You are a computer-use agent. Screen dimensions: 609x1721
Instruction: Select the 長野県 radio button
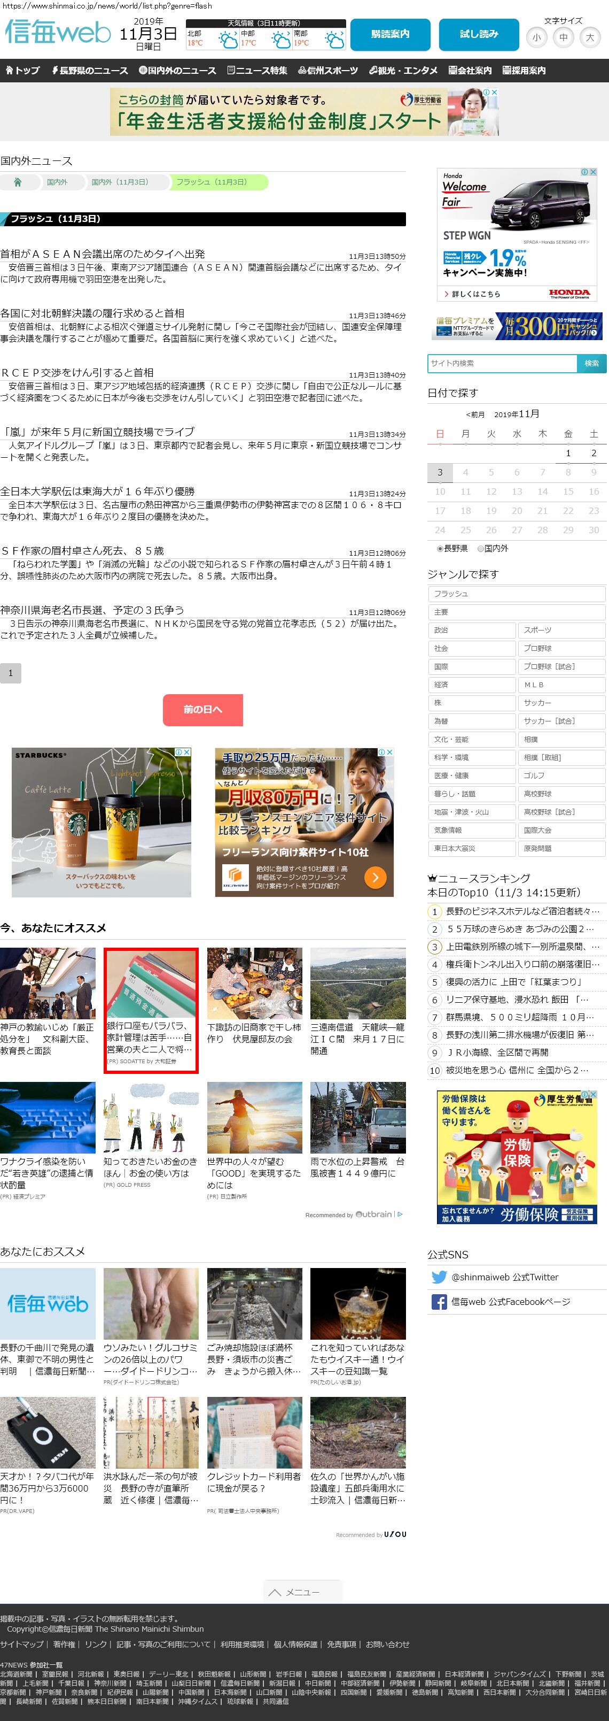click(440, 549)
